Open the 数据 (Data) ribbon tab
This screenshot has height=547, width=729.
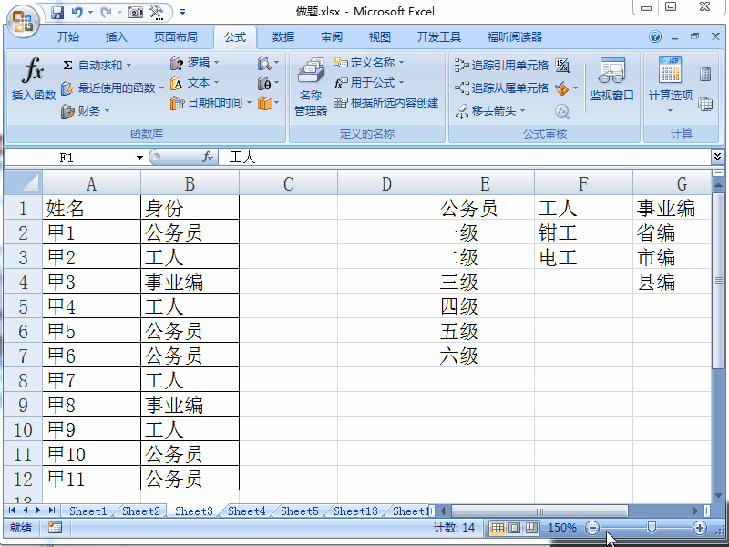[x=283, y=37]
